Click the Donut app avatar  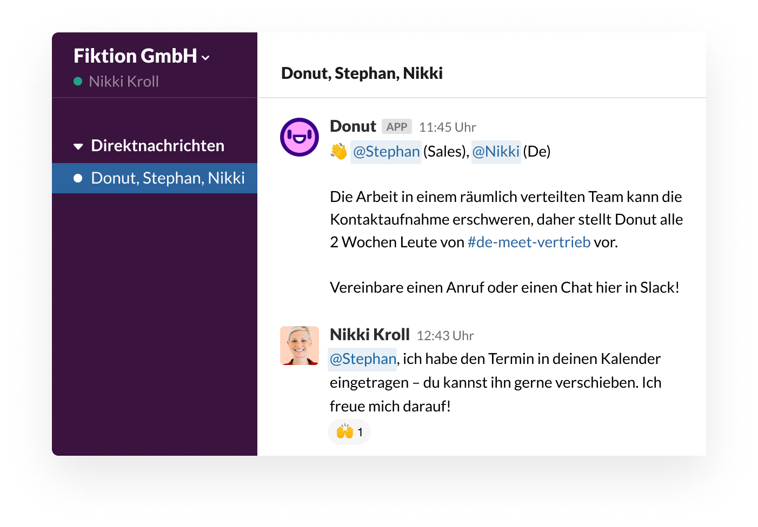pyautogui.click(x=300, y=137)
